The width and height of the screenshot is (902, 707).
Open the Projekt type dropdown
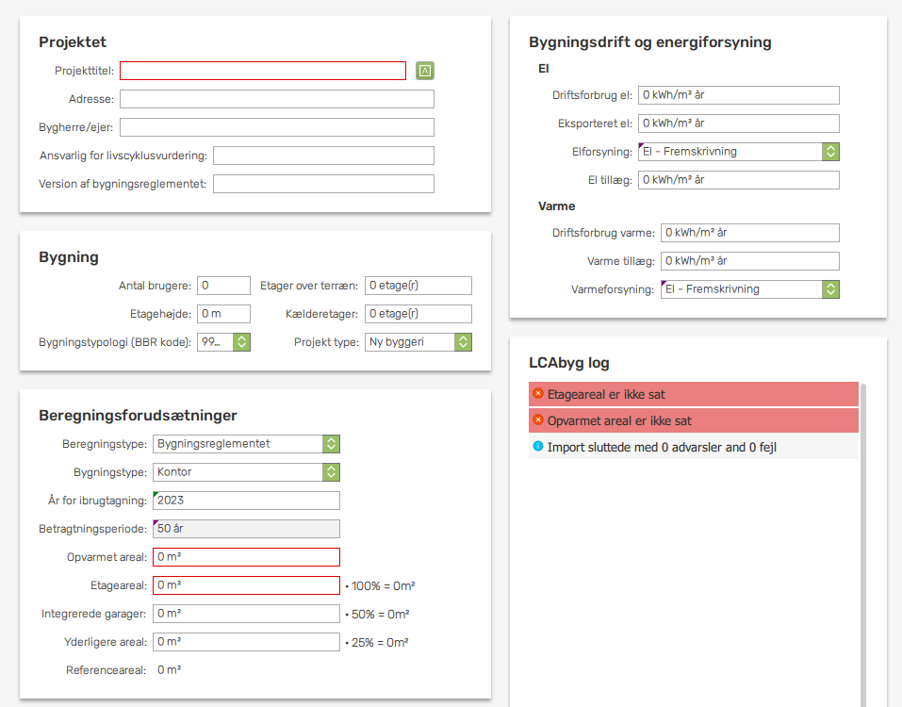point(418,341)
